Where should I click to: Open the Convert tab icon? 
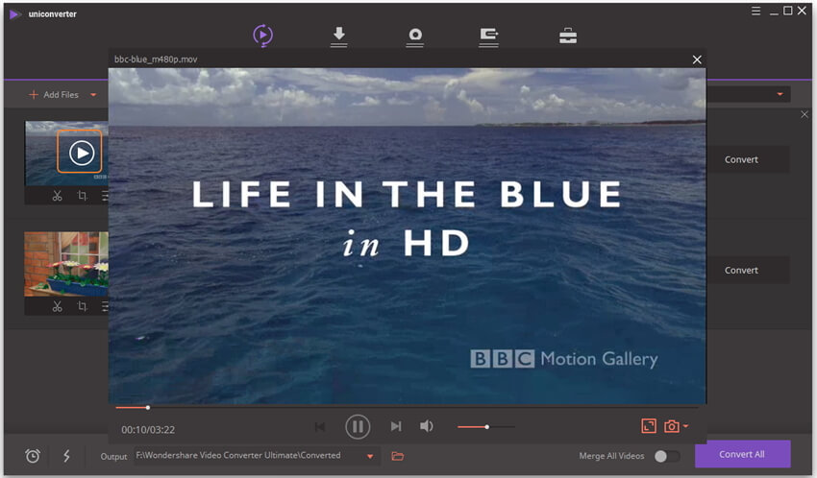coord(262,36)
